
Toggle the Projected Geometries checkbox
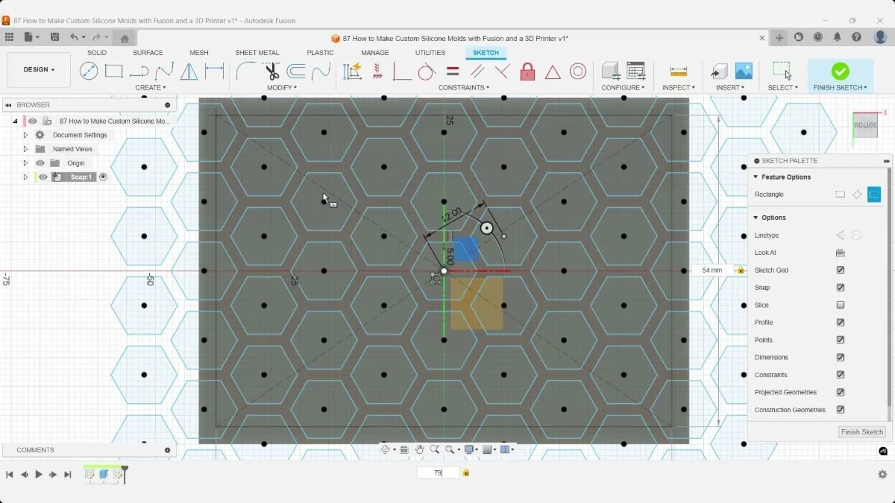tap(841, 392)
